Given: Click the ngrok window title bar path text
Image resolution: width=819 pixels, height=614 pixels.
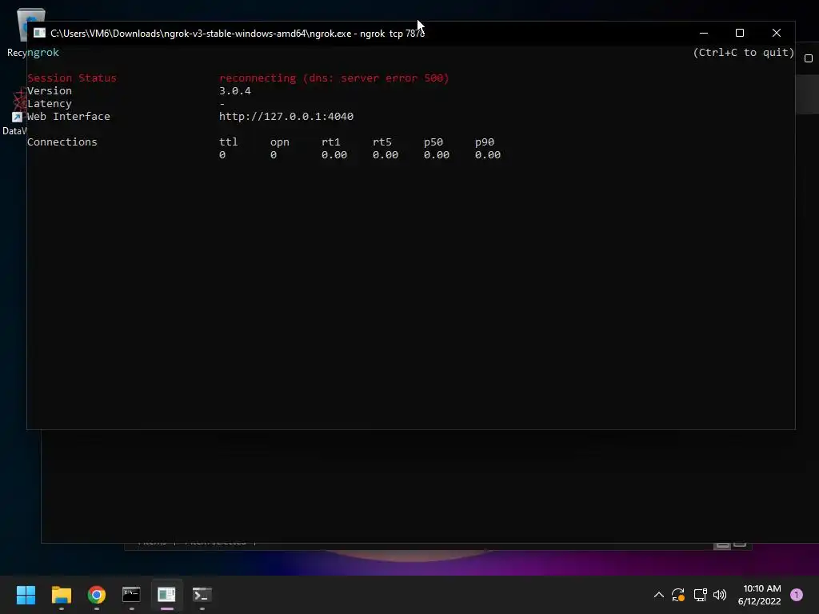Looking at the screenshot, I should (x=237, y=34).
